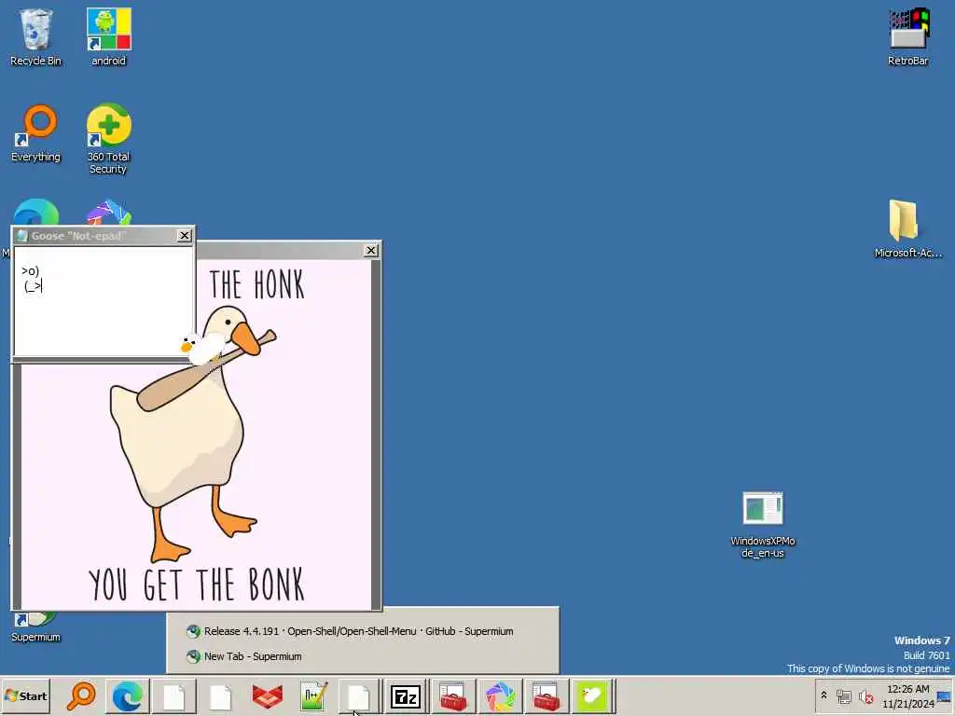Click the goose icon on green taskbar button

point(592,695)
